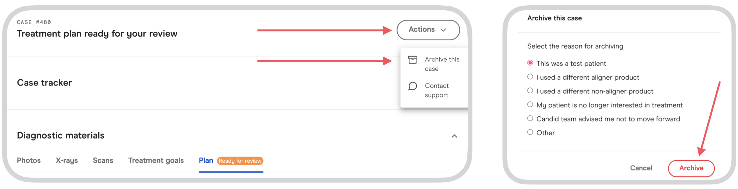
Task: Select the Plan tab
Action: coord(206,161)
